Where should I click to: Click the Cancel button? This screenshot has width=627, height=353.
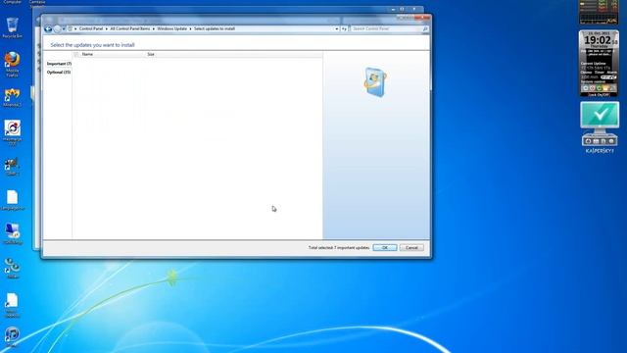point(411,248)
